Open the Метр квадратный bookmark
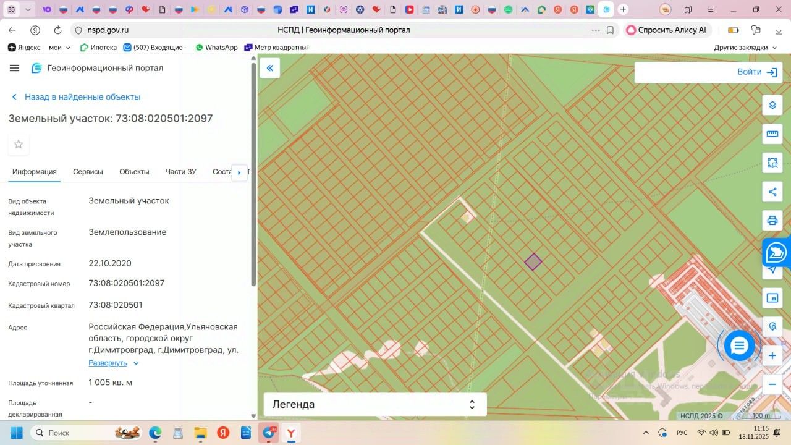 point(276,48)
